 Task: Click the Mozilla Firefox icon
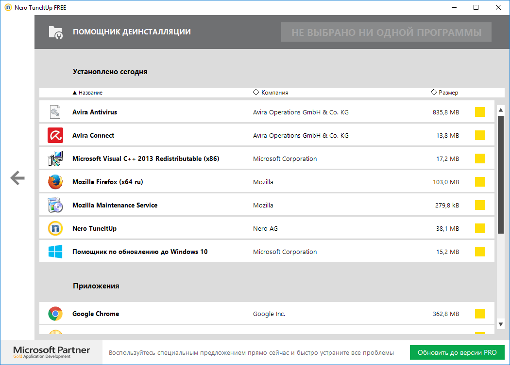pyautogui.click(x=55, y=182)
